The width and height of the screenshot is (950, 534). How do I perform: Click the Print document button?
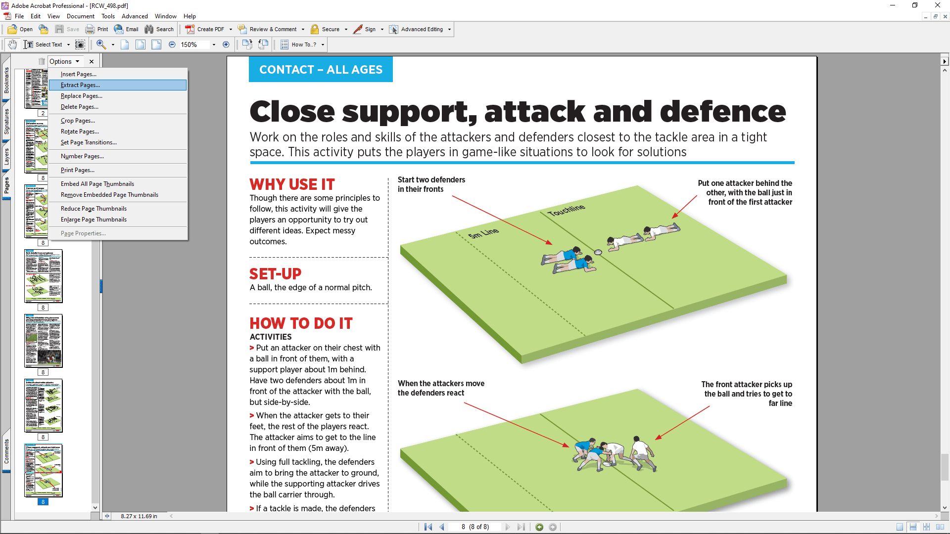[x=96, y=29]
